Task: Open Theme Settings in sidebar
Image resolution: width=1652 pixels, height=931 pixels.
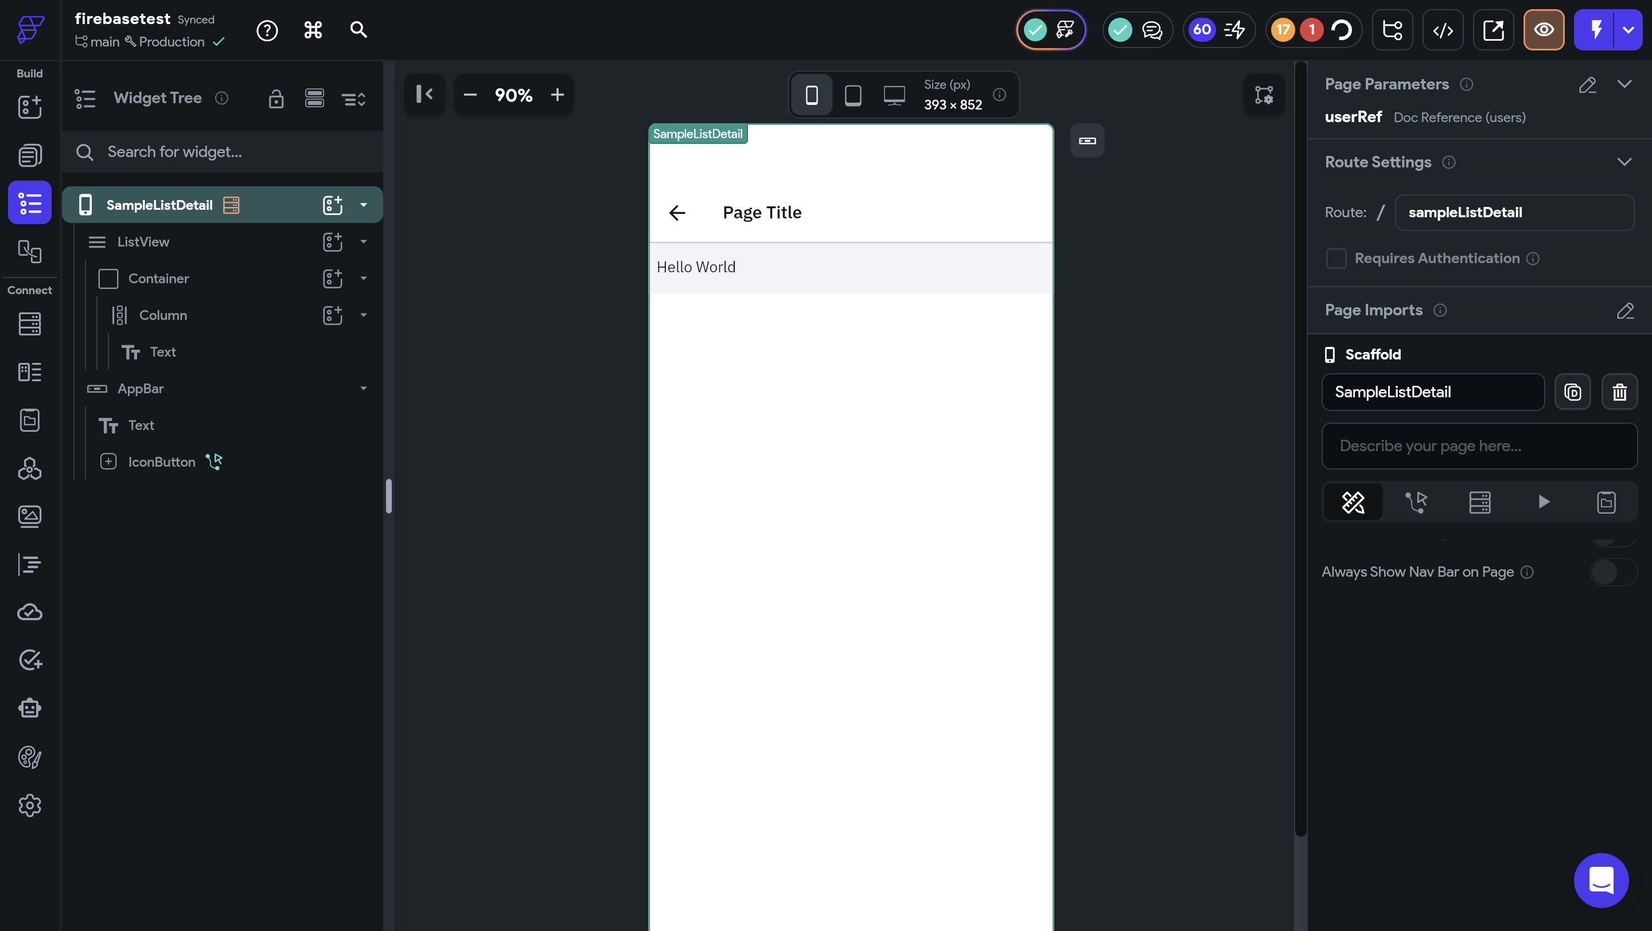Action: (x=29, y=757)
